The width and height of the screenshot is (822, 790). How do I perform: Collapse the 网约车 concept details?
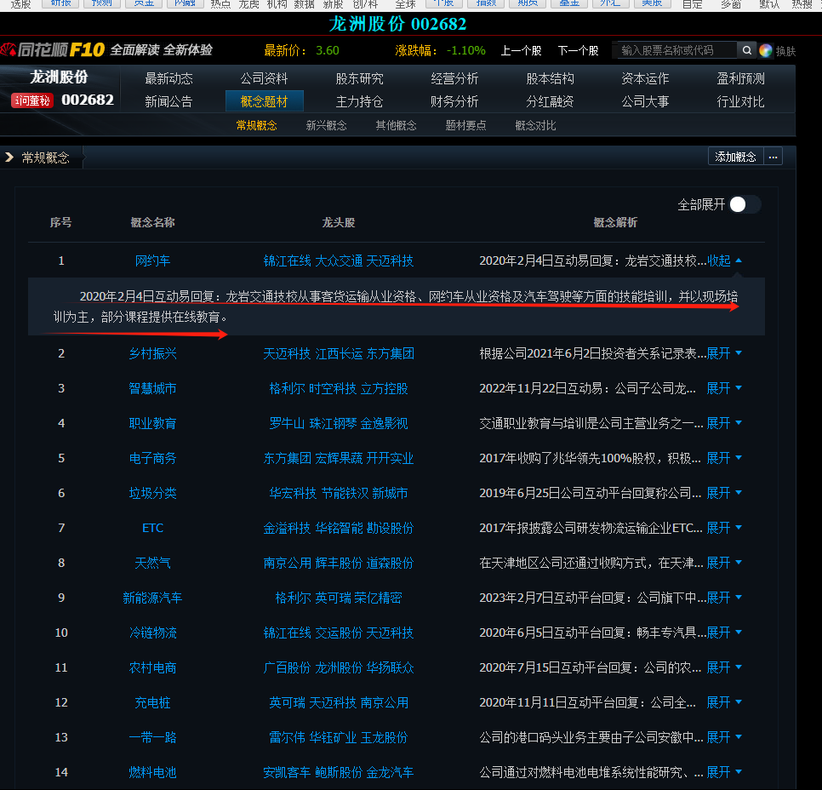(724, 260)
